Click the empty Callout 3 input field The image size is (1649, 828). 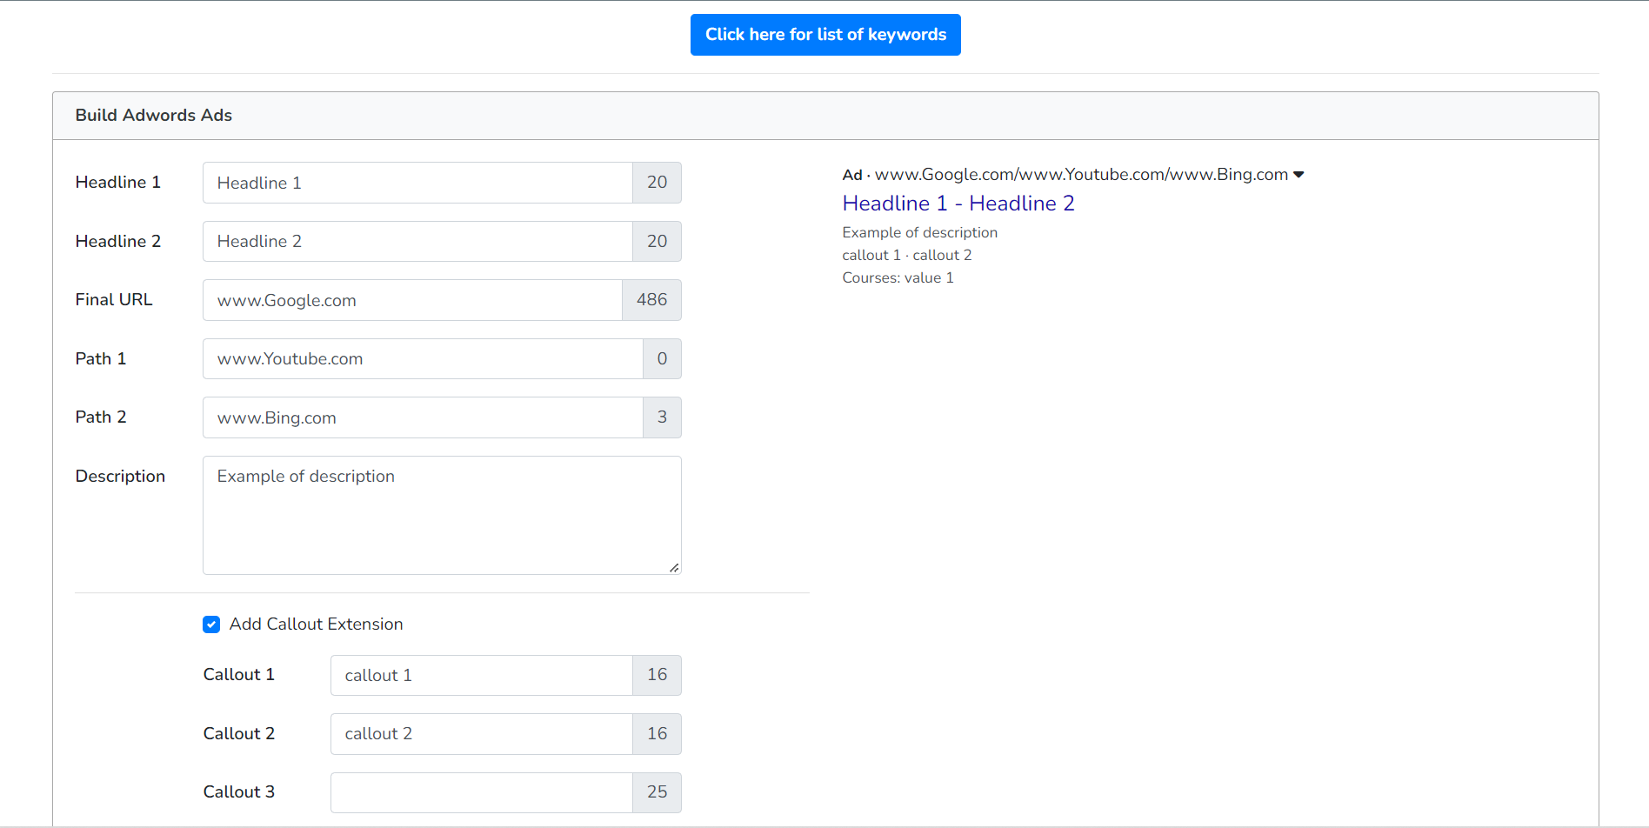point(481,792)
